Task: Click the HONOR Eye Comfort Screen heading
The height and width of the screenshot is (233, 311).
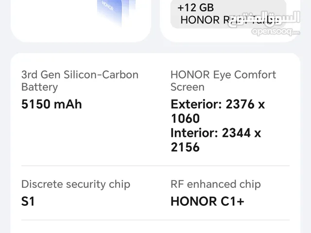Action: tap(223, 81)
